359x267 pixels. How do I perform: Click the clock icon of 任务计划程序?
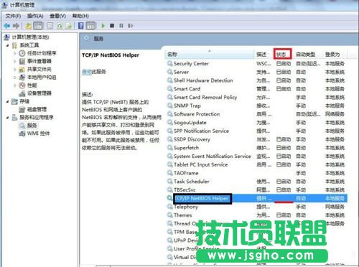tap(22, 53)
